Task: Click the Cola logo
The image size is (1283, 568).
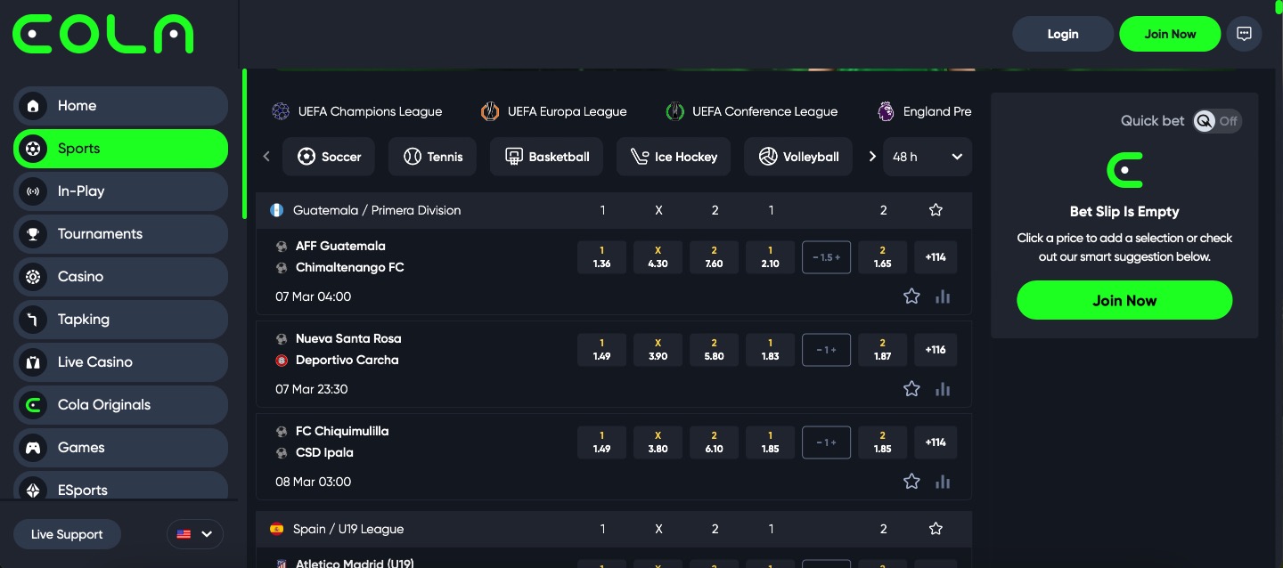Action: pyautogui.click(x=102, y=34)
